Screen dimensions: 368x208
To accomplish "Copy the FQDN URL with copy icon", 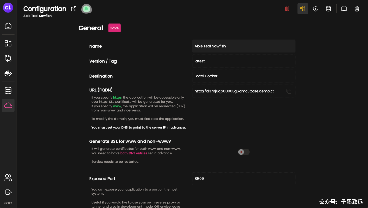I will tap(289, 91).
